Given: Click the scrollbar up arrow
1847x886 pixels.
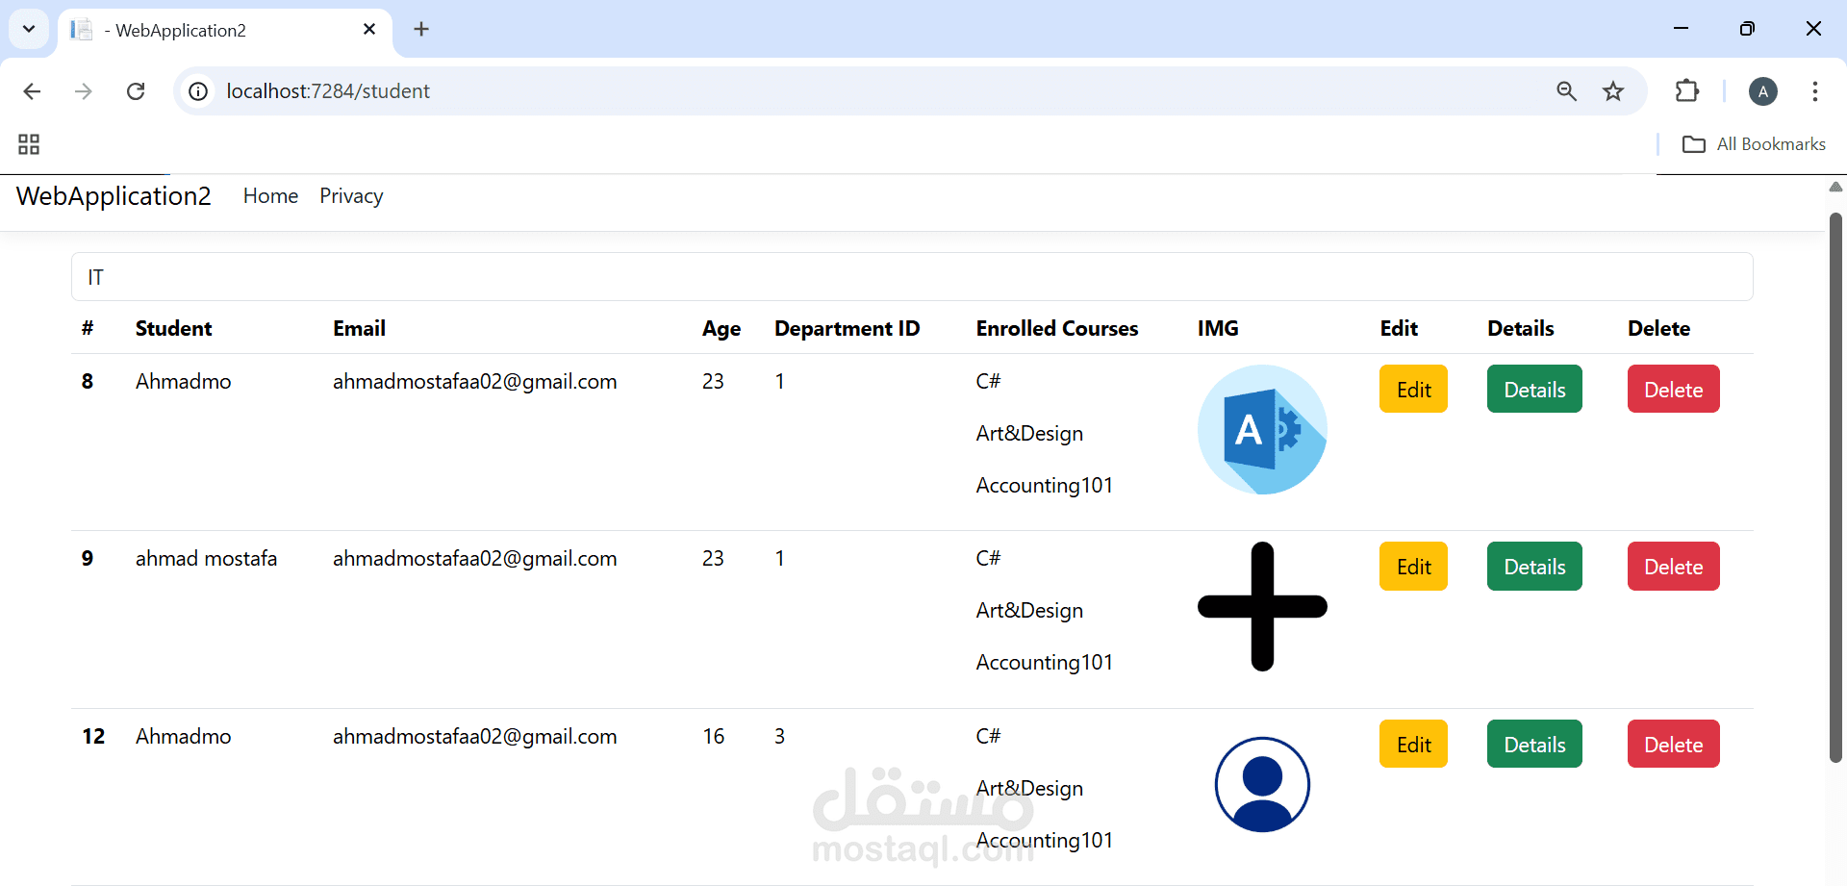Looking at the screenshot, I should pyautogui.click(x=1835, y=187).
